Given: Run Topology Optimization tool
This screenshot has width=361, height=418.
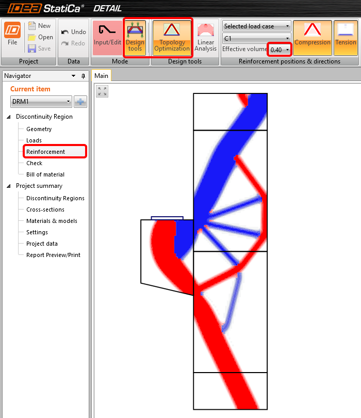Looking at the screenshot, I should point(172,38).
